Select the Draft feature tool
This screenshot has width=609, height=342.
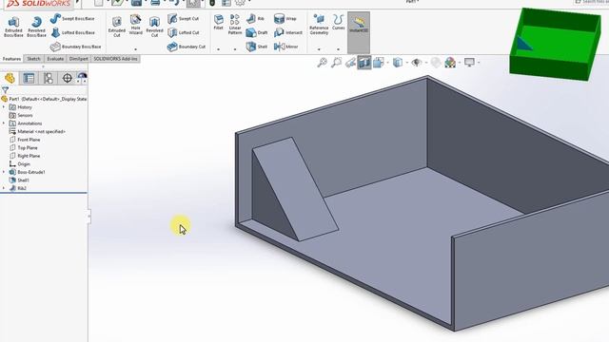tap(257, 32)
